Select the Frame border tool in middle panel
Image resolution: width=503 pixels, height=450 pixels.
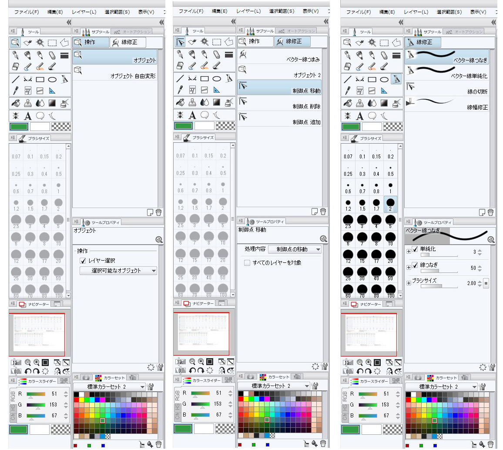point(192,90)
